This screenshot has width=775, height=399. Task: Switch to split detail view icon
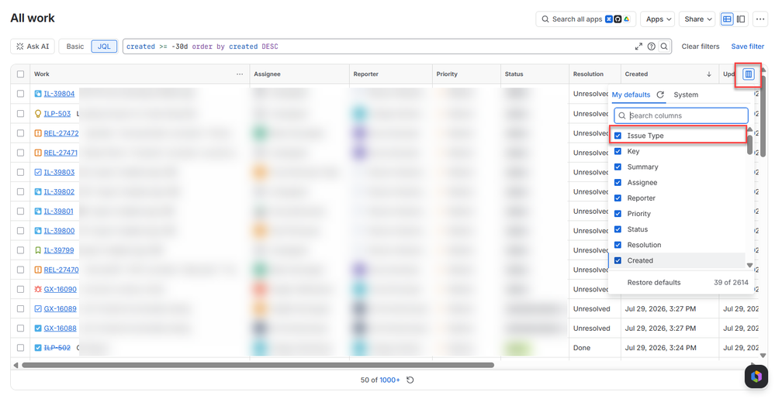pyautogui.click(x=740, y=19)
